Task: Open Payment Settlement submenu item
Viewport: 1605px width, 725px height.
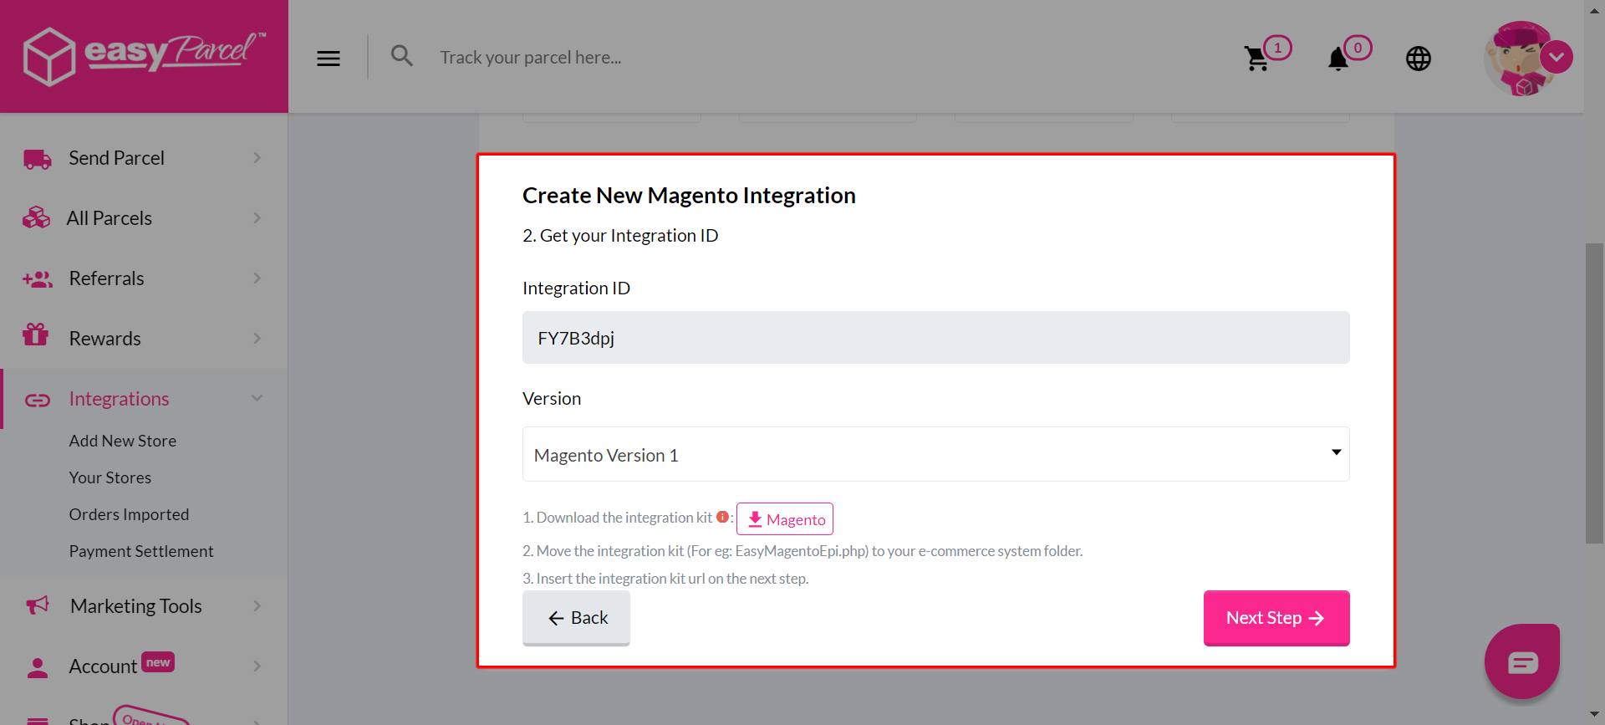Action: tap(141, 551)
